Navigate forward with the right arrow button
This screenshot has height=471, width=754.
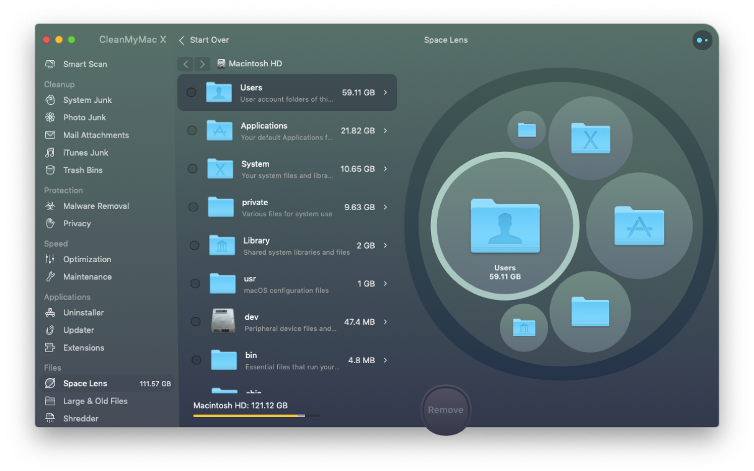(202, 64)
